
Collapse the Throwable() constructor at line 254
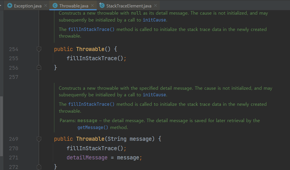coord(39,49)
